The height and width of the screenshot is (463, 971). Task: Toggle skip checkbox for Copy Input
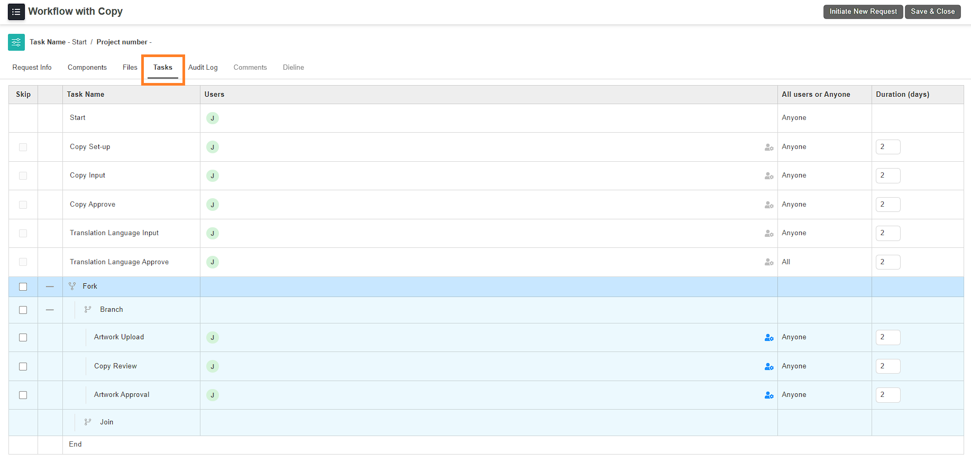(23, 176)
